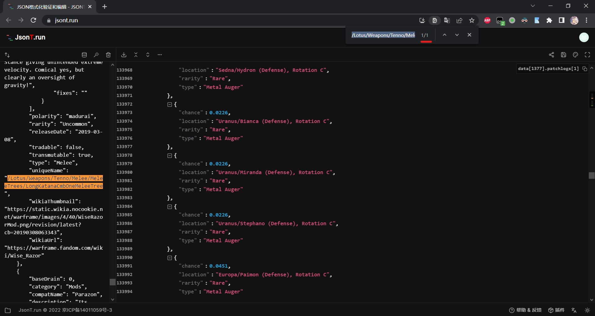The image size is (595, 316).
Task: Open the more options ellipsis menu
Action: pos(160,55)
